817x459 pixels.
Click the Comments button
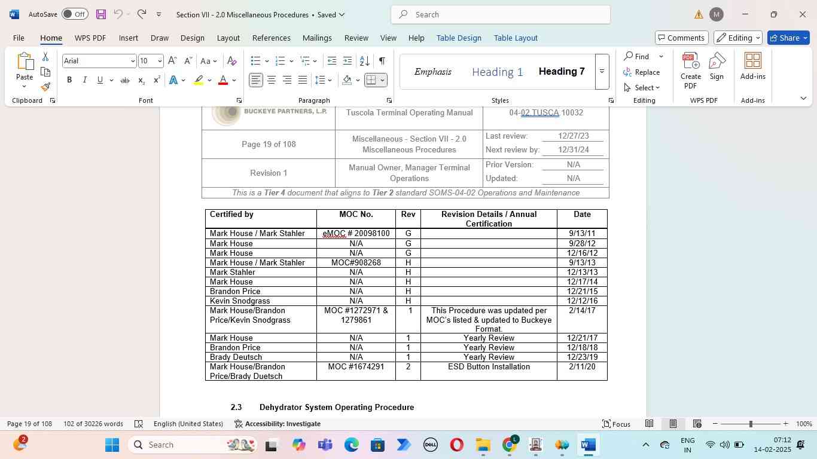click(682, 38)
